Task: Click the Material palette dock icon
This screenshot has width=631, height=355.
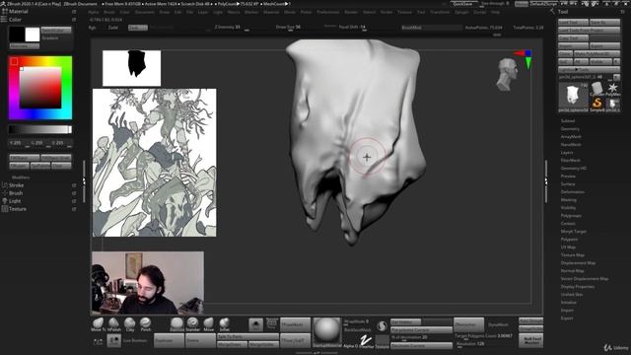Action: pyautogui.click(x=74, y=12)
